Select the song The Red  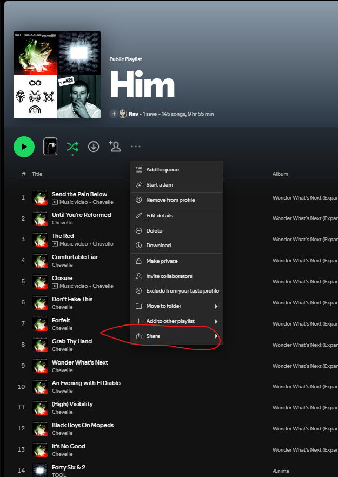(x=63, y=236)
